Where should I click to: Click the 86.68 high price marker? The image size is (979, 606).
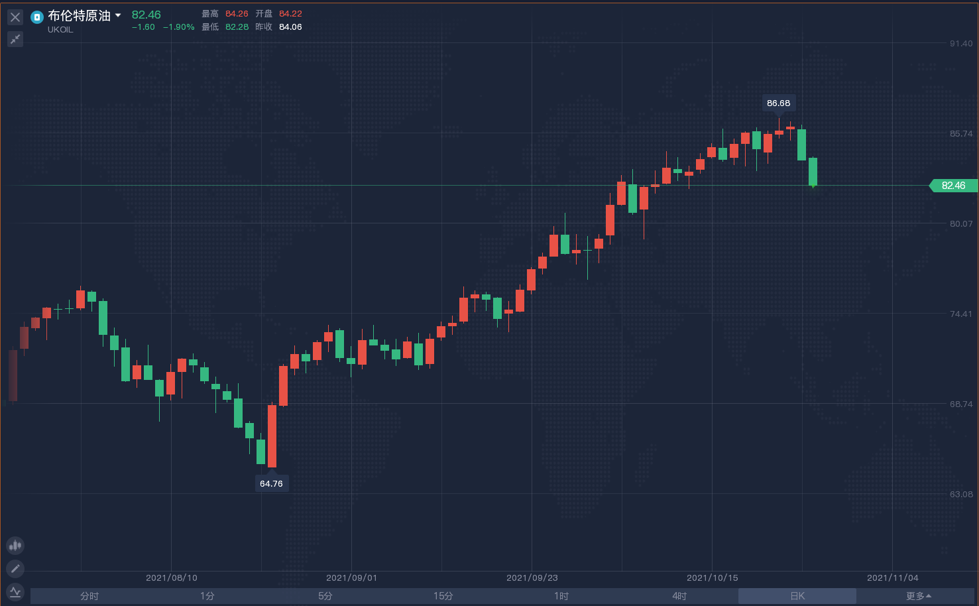(778, 103)
